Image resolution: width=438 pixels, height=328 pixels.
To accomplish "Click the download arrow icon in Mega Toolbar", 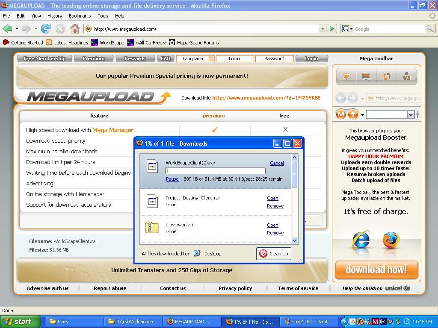I will [346, 76].
